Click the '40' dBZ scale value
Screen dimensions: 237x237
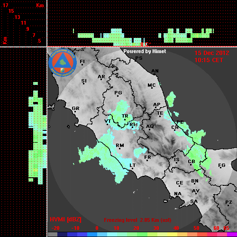tap(176, 228)
